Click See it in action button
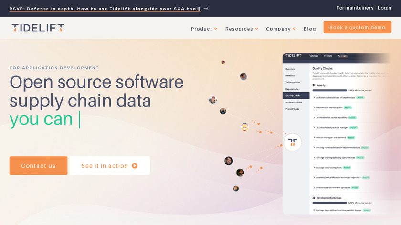The height and width of the screenshot is (225, 401). 110,166
